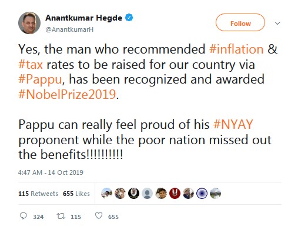Open the tweet options chevron menu
The height and width of the screenshot is (226, 298).
point(277,23)
